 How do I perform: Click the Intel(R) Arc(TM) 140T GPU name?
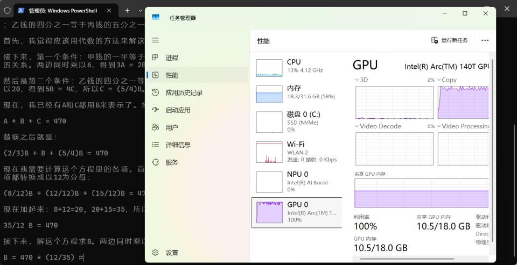447,67
